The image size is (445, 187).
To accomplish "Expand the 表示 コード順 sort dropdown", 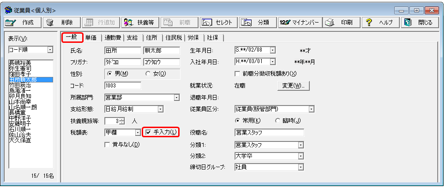I will point(50,49).
